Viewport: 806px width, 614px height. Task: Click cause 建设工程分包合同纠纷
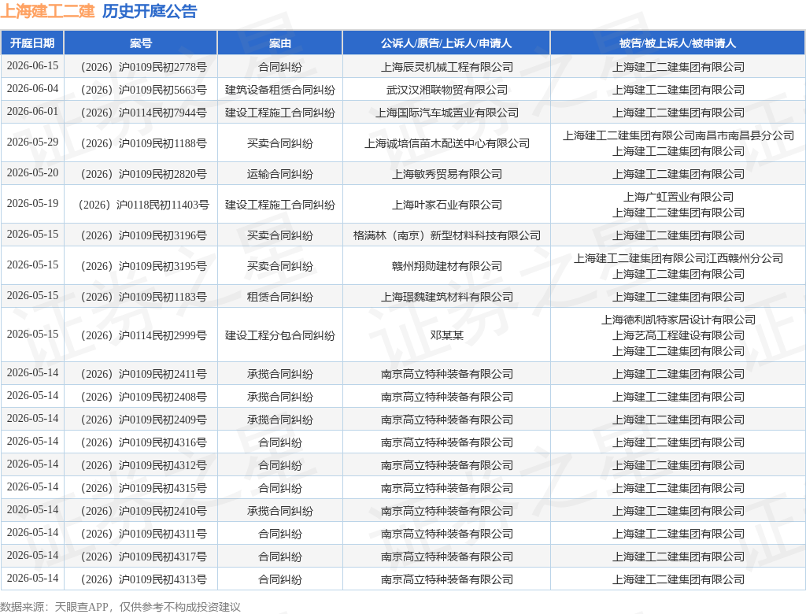point(279,335)
